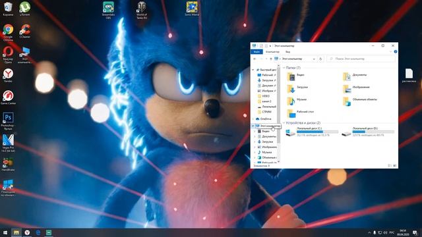Open the address bar history dropdown
422x237 pixels.
click(x=314, y=59)
